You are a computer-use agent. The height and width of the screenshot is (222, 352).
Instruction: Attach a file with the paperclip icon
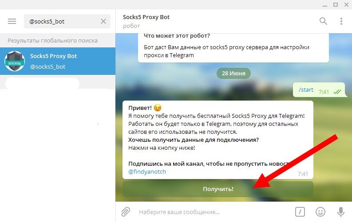[126, 212]
